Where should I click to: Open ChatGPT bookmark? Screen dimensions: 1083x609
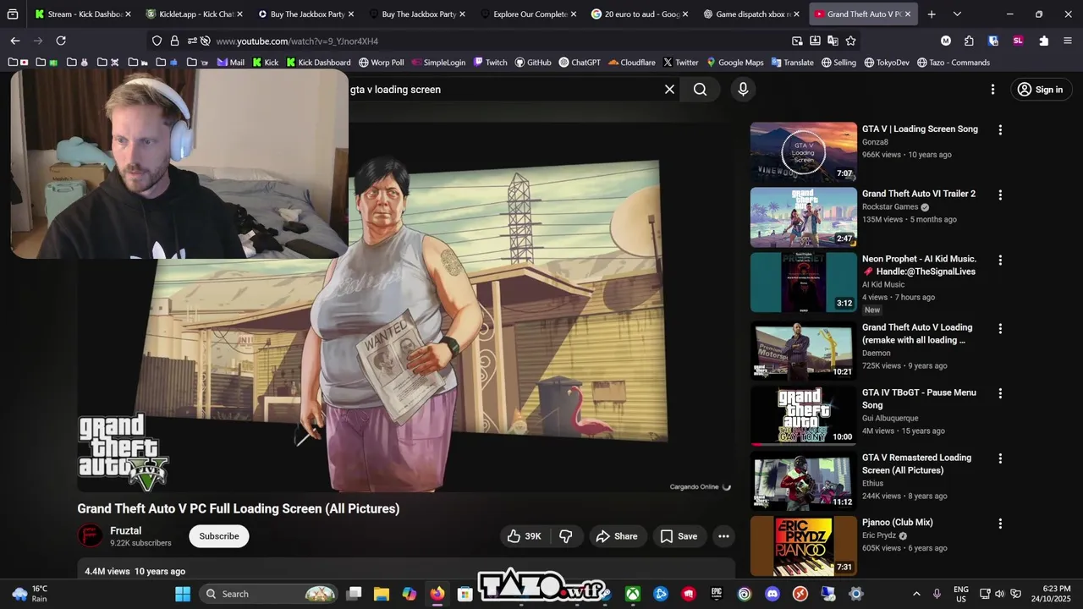[x=580, y=63]
